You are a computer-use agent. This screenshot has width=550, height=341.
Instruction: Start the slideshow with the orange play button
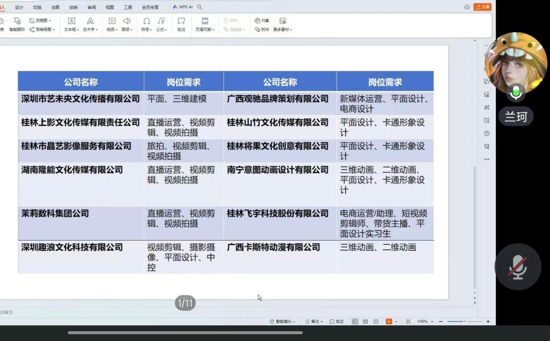point(389,321)
